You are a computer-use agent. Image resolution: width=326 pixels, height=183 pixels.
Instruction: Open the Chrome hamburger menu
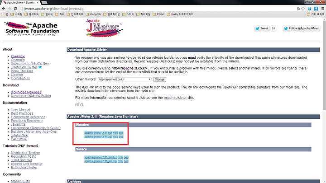point(323,9)
